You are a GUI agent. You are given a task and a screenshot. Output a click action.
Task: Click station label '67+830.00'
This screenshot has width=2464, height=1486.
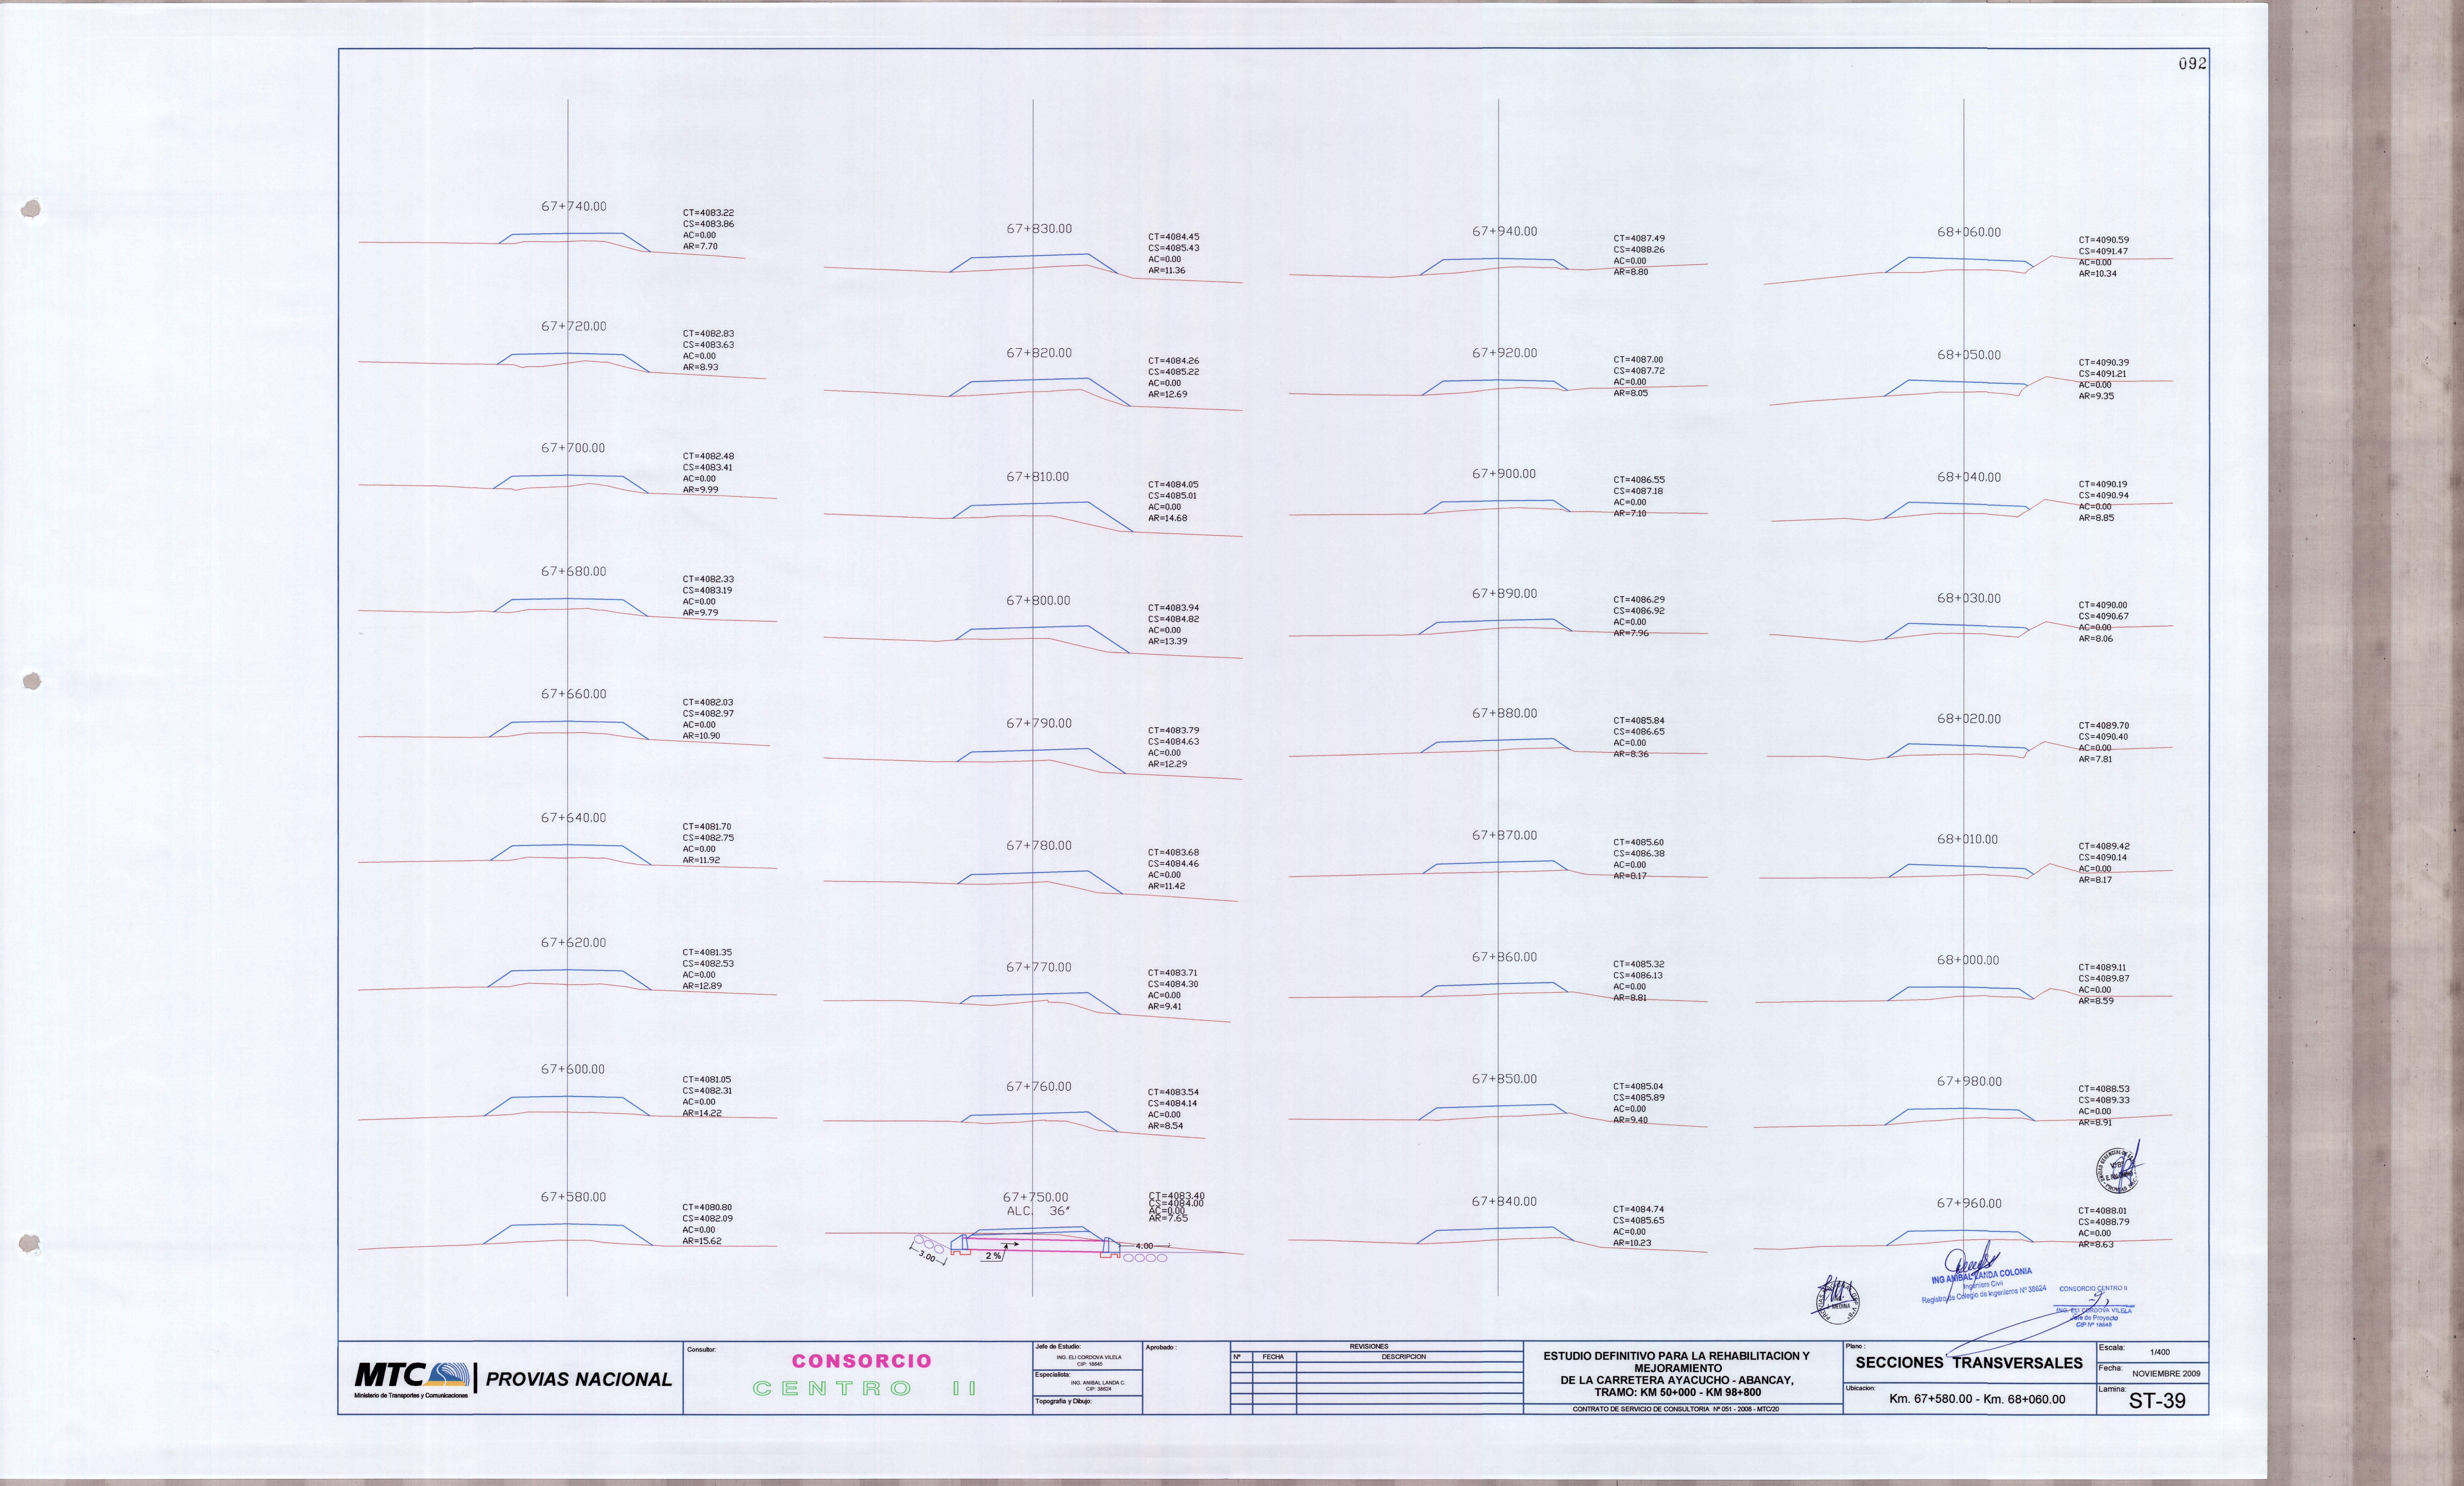tap(1039, 229)
